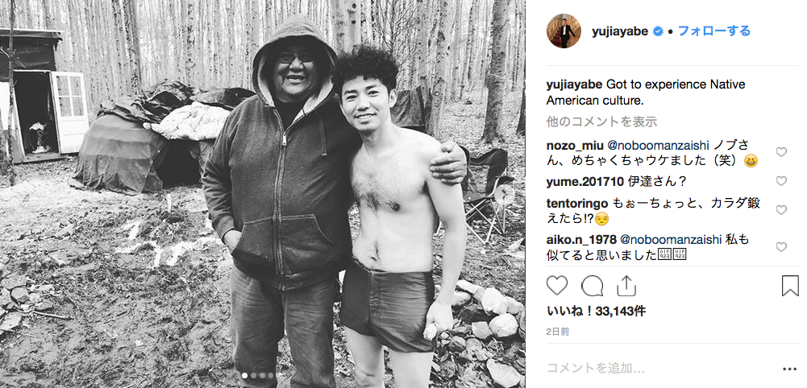
Task: Like the comment by tentoringo
Action: point(781,209)
